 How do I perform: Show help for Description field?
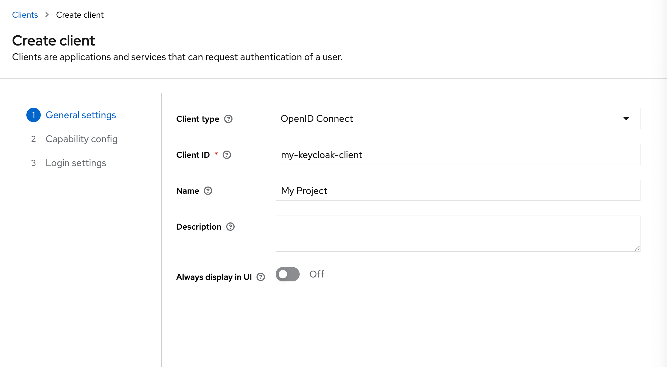(x=230, y=227)
